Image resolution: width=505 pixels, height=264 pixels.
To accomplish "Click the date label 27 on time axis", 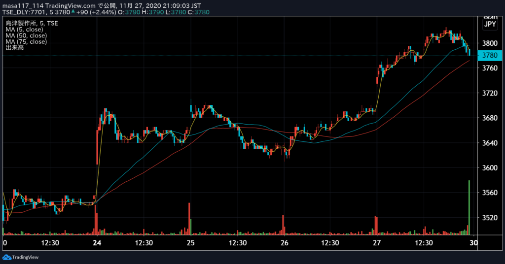I will point(377,243).
